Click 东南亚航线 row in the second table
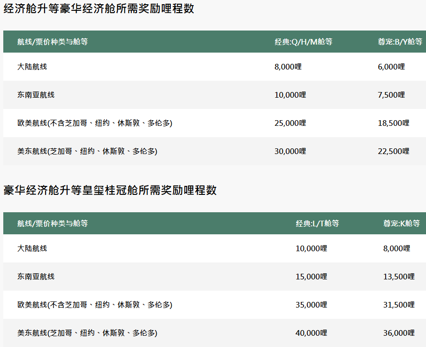The width and height of the screenshot is (426, 347). click(36, 277)
